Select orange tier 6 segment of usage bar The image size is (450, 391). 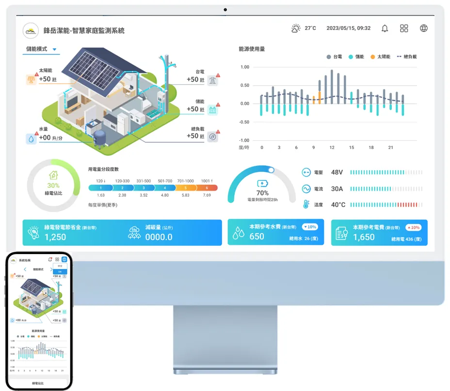pyautogui.click(x=207, y=188)
